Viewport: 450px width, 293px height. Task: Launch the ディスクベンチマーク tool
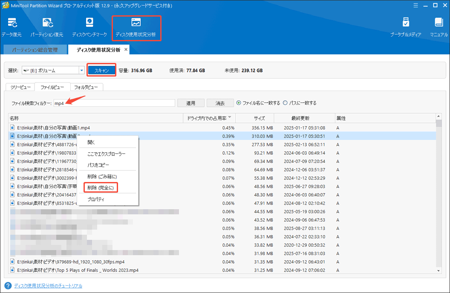click(89, 28)
